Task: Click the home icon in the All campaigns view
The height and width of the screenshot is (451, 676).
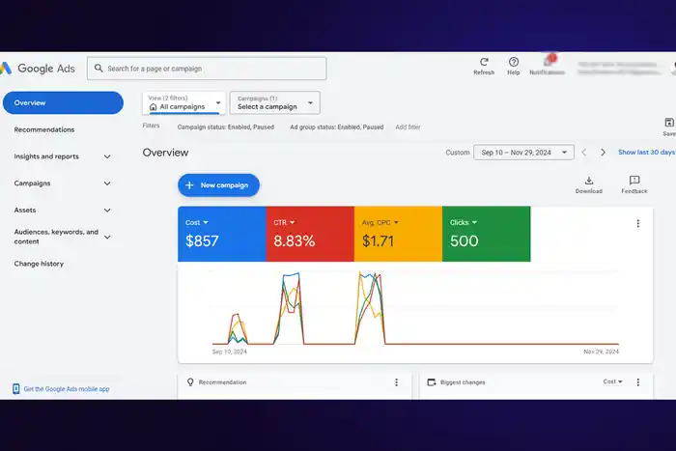Action: (x=153, y=107)
